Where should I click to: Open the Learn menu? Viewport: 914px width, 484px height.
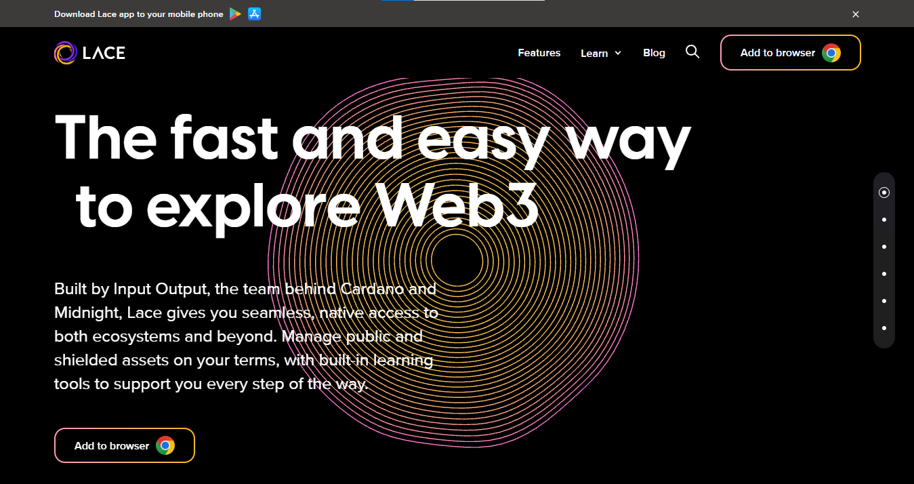[x=601, y=53]
